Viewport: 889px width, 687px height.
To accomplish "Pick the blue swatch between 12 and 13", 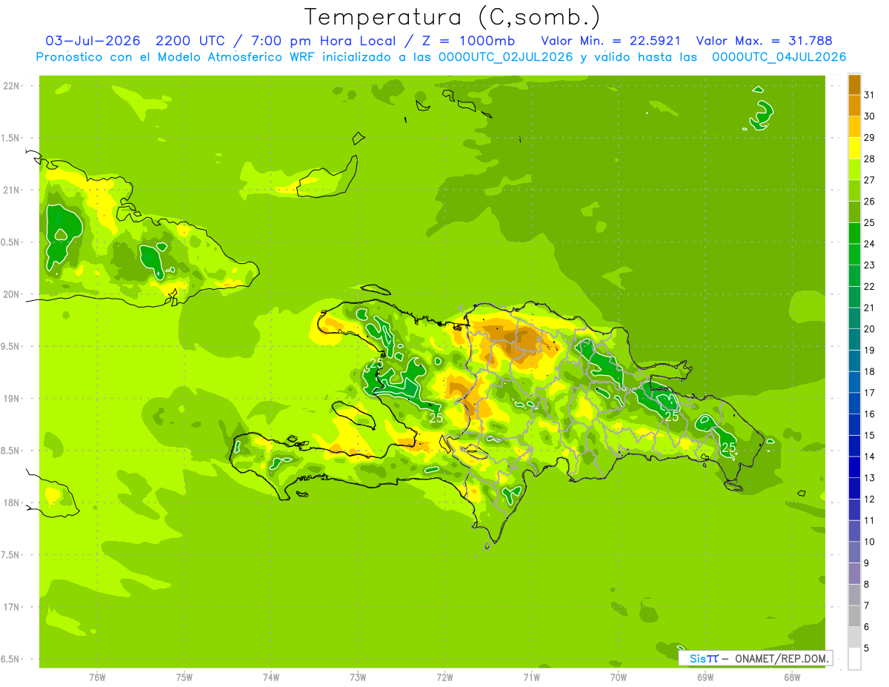I will (x=854, y=488).
